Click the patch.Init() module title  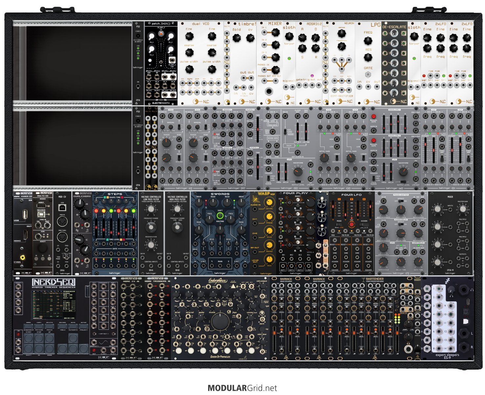click(161, 24)
